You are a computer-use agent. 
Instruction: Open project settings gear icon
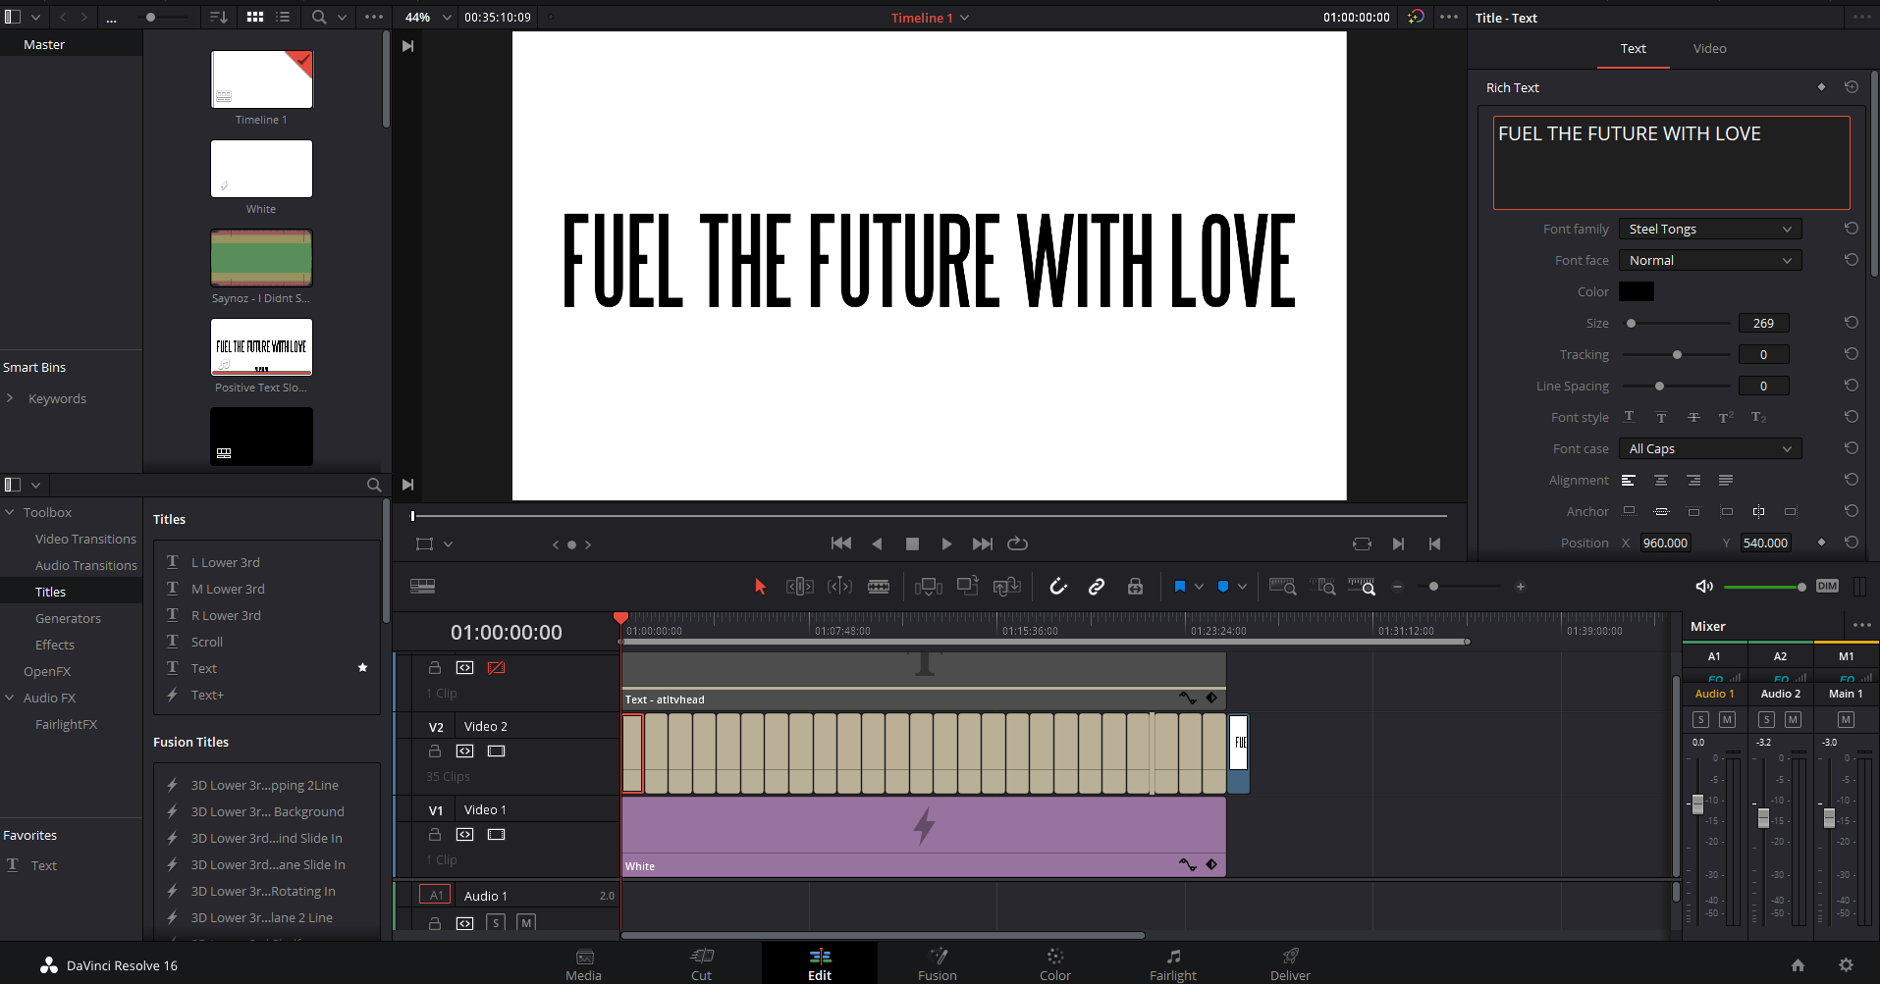pyautogui.click(x=1846, y=964)
